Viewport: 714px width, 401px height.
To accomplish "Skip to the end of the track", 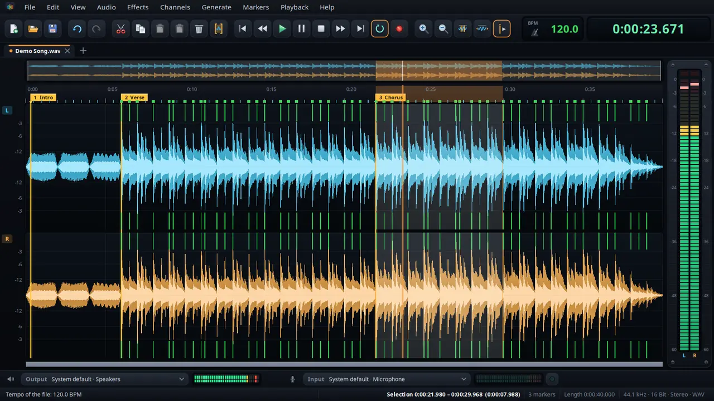I will point(360,29).
